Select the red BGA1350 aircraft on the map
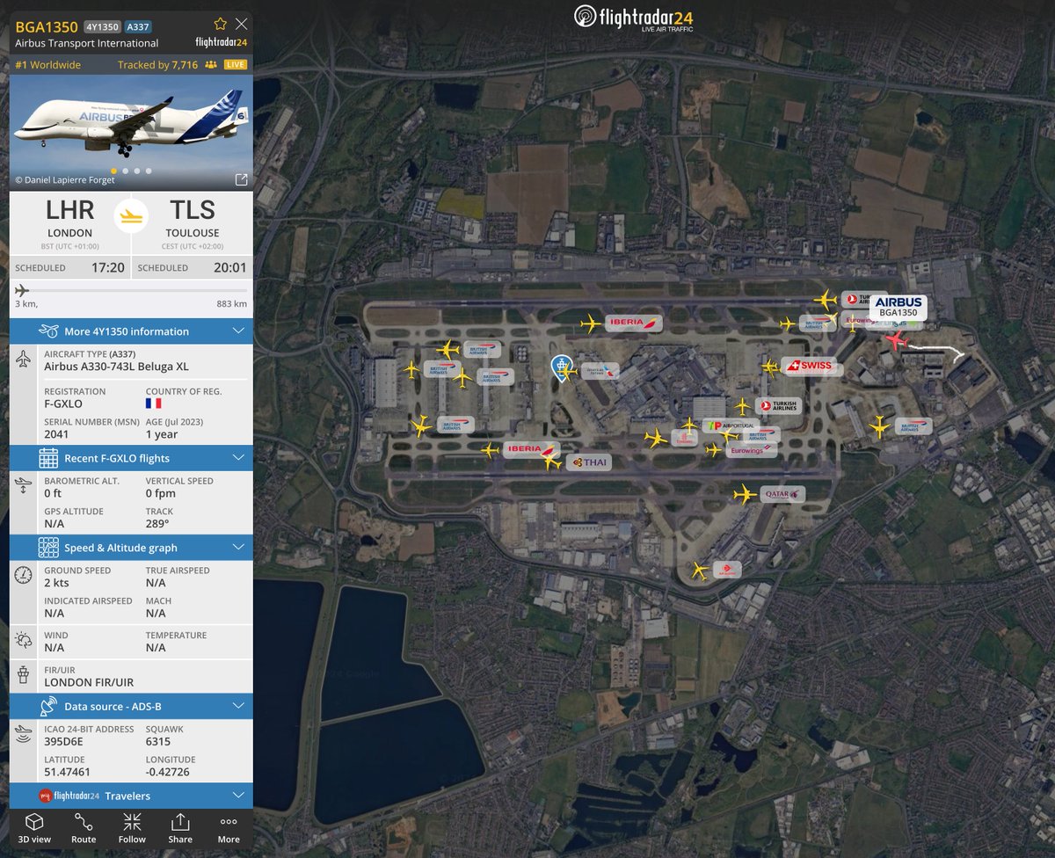This screenshot has height=858, width=1055. 896,340
